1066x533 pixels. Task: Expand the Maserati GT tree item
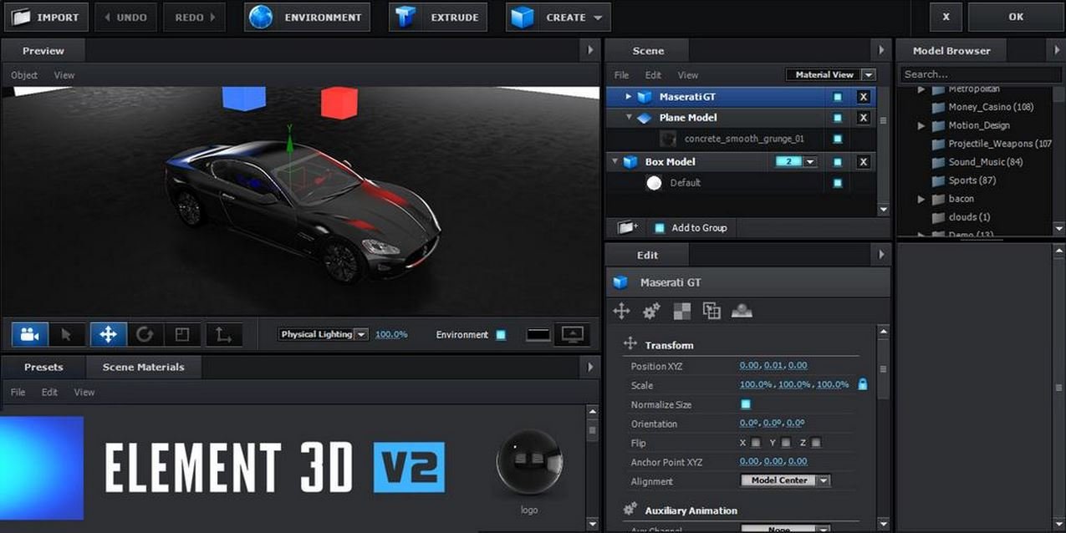629,97
